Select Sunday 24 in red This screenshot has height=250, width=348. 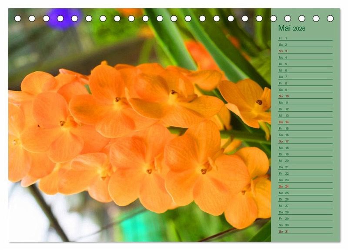tap(304, 187)
